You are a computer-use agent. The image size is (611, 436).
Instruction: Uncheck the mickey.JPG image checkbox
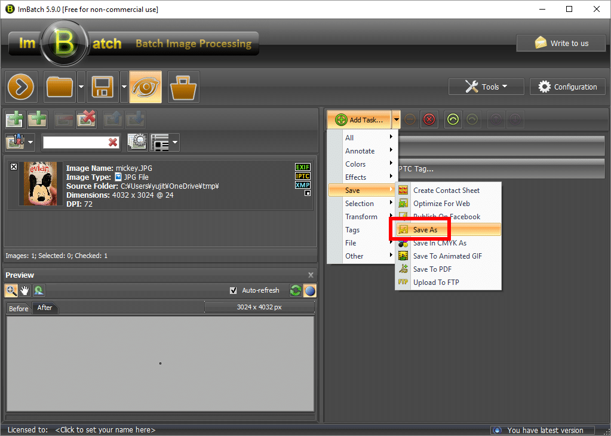point(14,167)
